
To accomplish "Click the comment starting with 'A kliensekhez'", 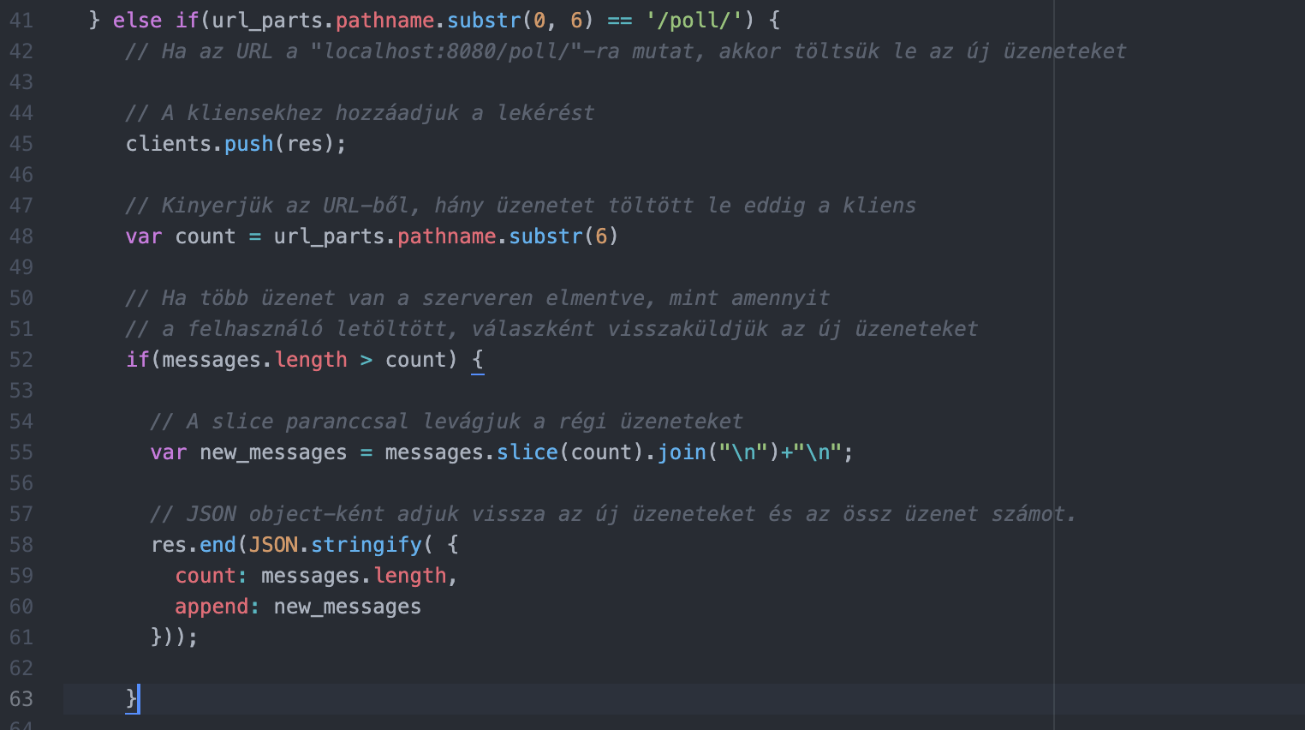I will click(360, 113).
